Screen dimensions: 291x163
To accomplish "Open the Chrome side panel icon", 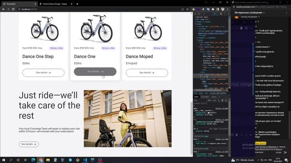I will click(x=218, y=9).
